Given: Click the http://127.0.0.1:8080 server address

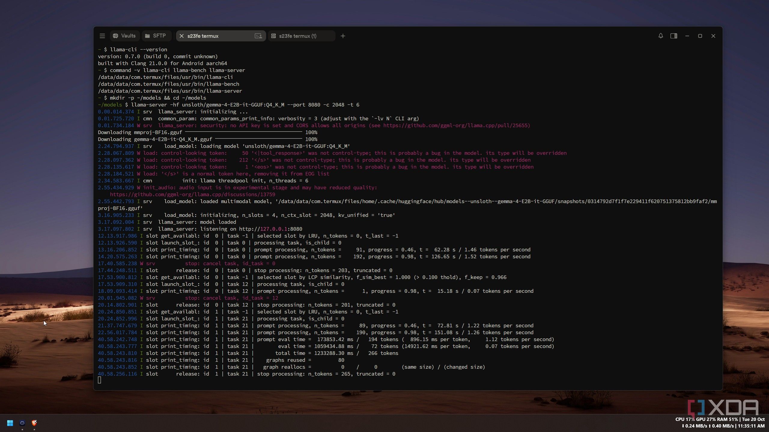Looking at the screenshot, I should point(271,229).
